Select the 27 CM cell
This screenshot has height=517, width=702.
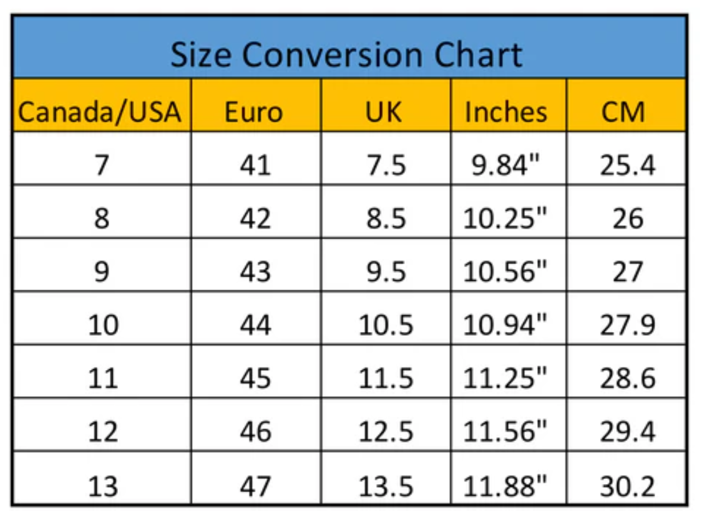(x=626, y=265)
